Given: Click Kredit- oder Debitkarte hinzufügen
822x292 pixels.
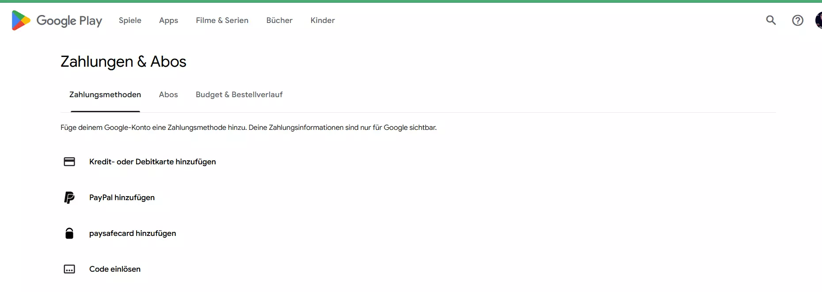Looking at the screenshot, I should pos(152,162).
